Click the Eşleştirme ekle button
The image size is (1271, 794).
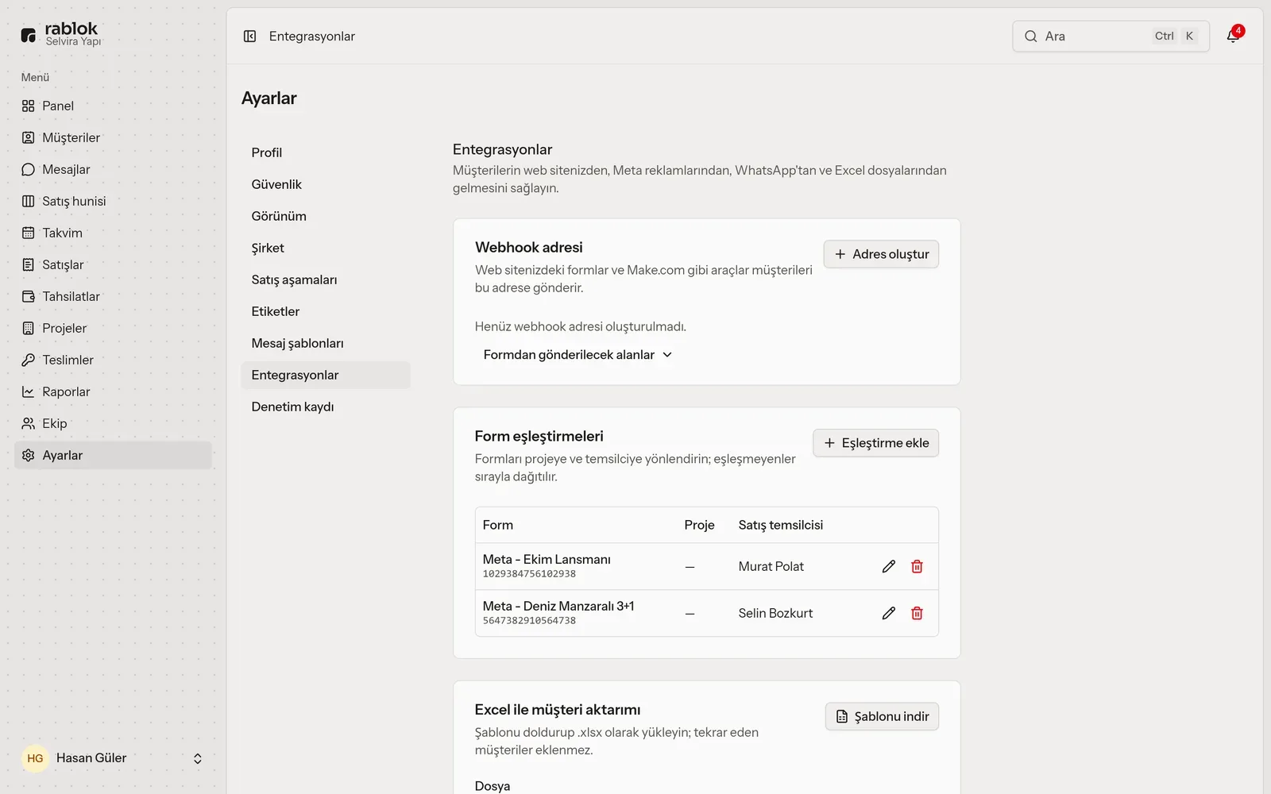pyautogui.click(x=875, y=443)
